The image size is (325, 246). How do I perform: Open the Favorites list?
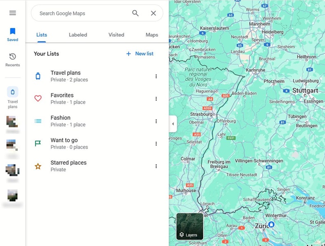click(97, 99)
